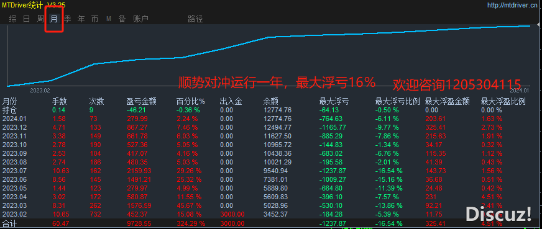The height and width of the screenshot is (229, 542).
Task: Click the 2159.93 profit value
Action: [139, 171]
